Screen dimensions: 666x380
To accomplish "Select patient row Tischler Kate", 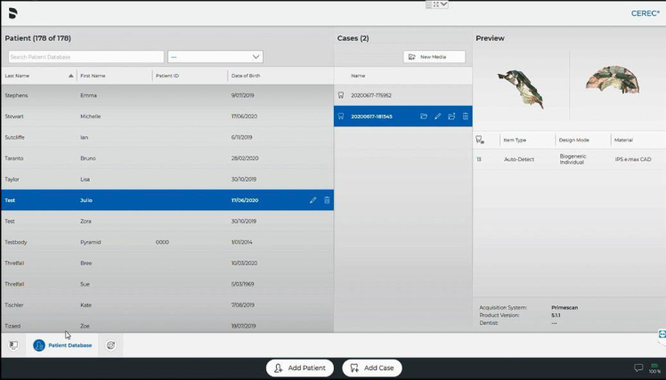I will click(x=167, y=305).
